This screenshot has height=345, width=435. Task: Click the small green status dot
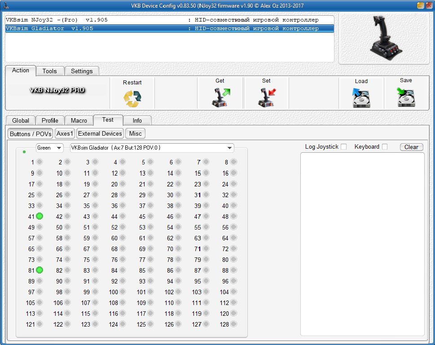click(x=24, y=152)
